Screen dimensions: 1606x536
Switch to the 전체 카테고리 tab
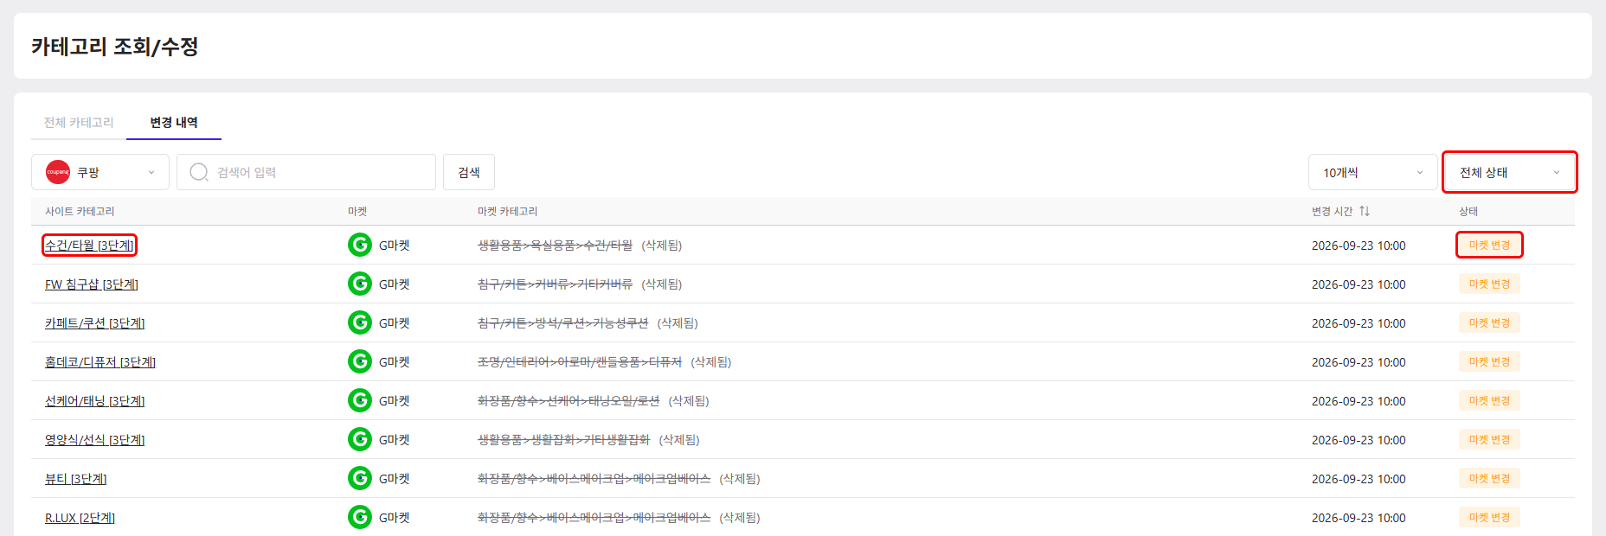79,123
